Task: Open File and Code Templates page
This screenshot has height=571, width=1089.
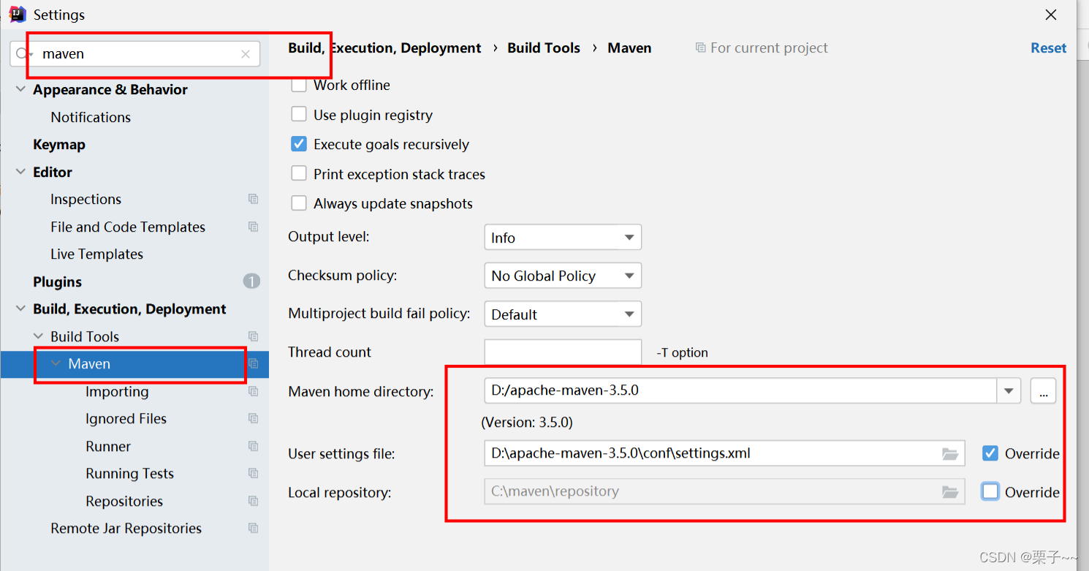Action: coord(128,227)
